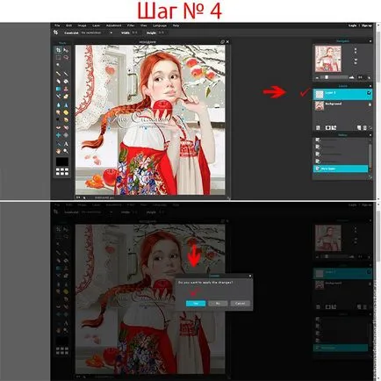Pick the Pinch tool in the upper editor
The image size is (381, 381).
click(x=66, y=135)
